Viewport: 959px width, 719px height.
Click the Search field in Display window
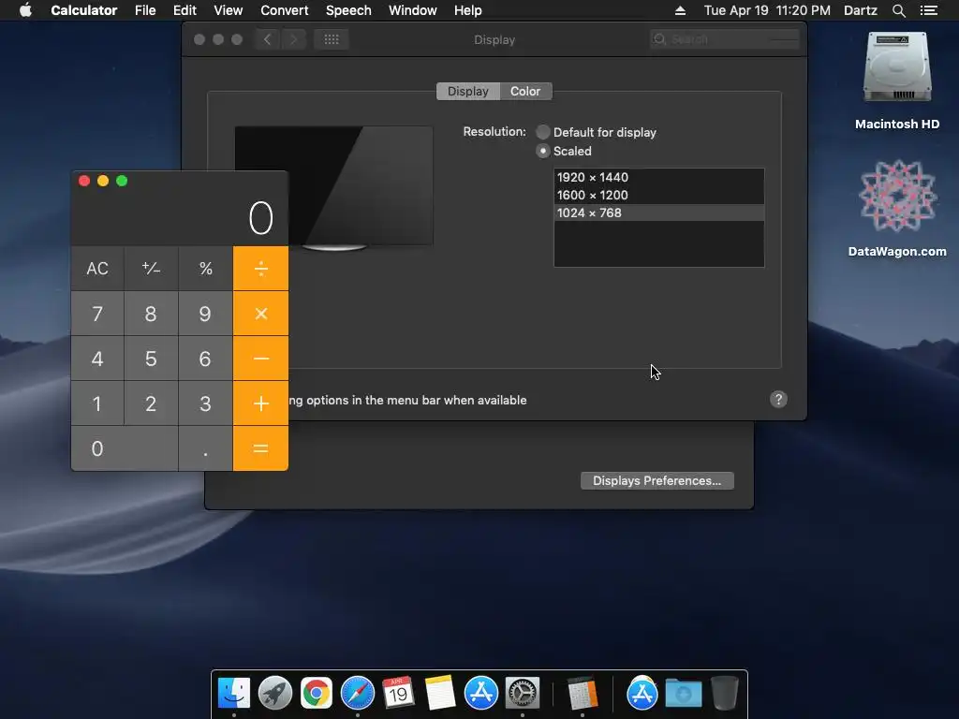click(725, 39)
